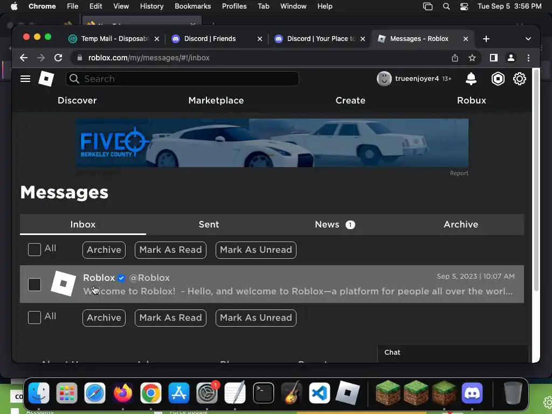Click the top Archive button
Image resolution: width=552 pixels, height=414 pixels.
click(104, 250)
